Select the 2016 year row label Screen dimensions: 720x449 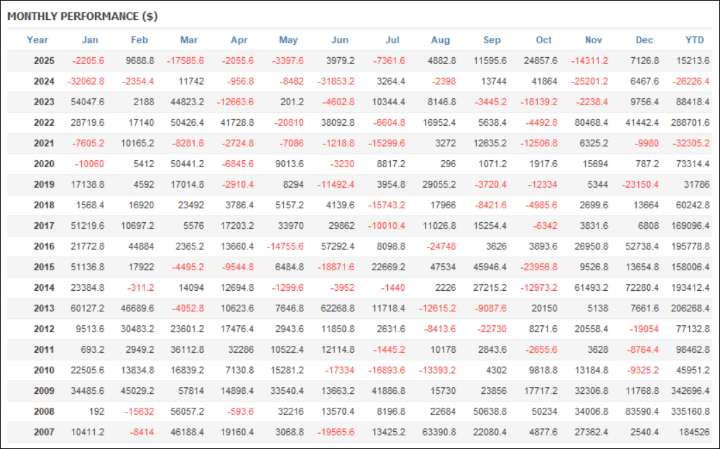pyautogui.click(x=44, y=246)
